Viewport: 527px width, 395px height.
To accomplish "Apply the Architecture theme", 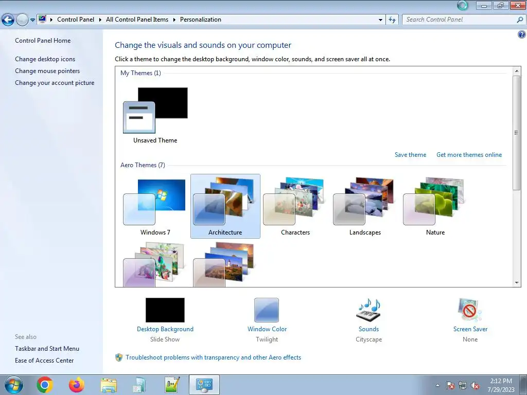I will tap(225, 206).
